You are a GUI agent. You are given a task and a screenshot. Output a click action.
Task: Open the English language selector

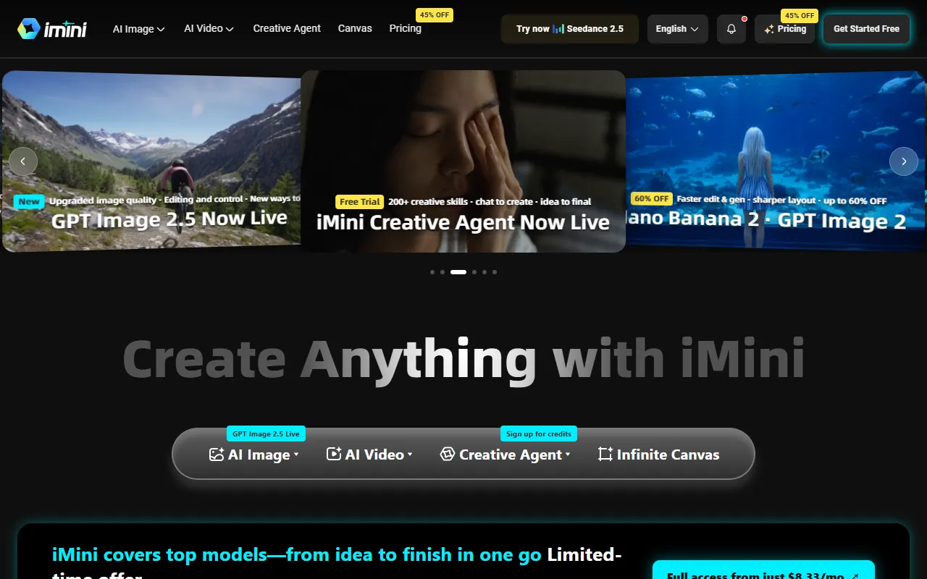pos(678,29)
